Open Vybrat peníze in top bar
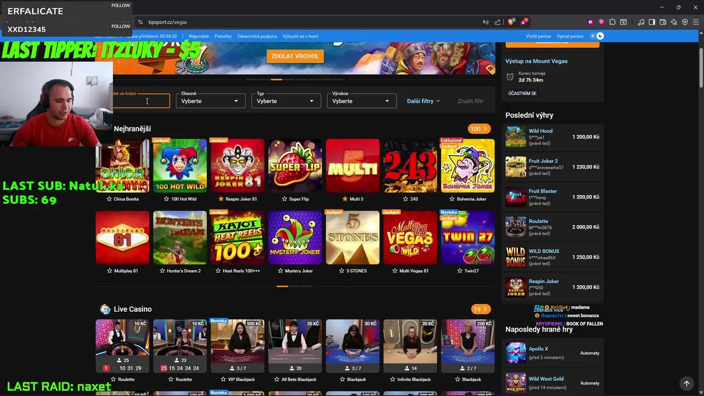The height and width of the screenshot is (396, 704). [x=570, y=36]
